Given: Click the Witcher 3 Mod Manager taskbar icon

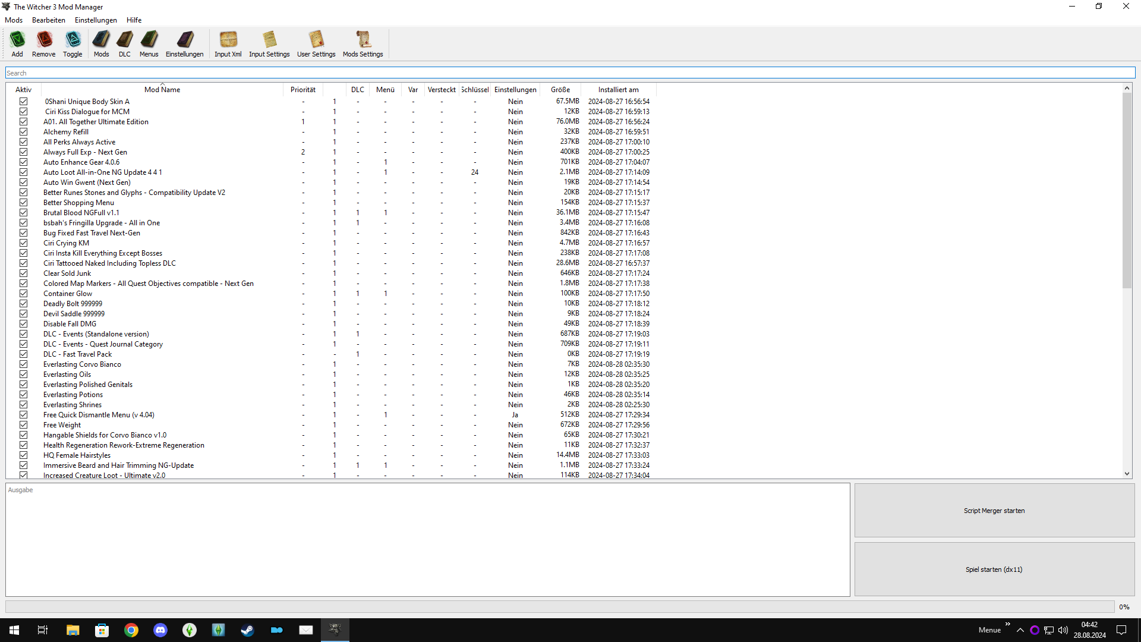Looking at the screenshot, I should point(335,630).
